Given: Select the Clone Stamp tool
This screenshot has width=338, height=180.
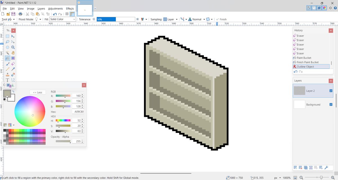Looking at the screenshot, I should click(x=8, y=75).
